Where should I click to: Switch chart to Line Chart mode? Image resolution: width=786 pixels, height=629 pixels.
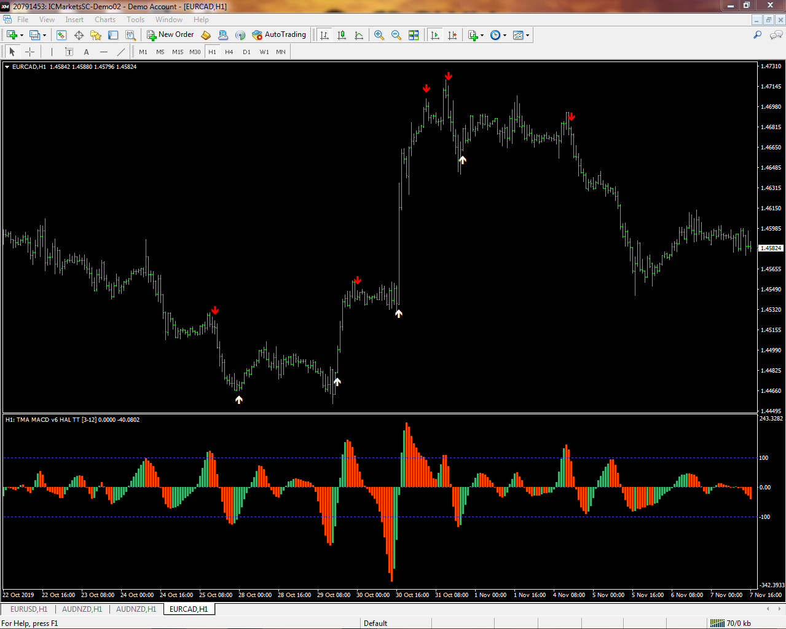coord(359,35)
